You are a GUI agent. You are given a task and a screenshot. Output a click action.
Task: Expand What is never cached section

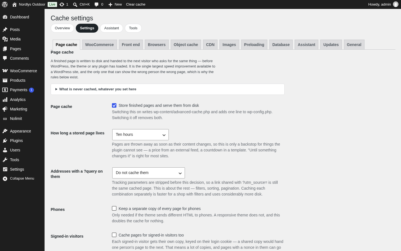point(168,89)
